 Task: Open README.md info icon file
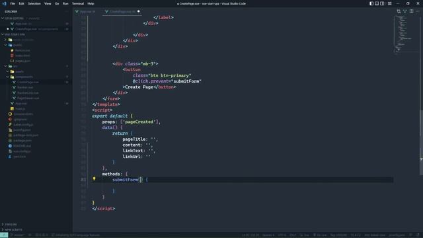[10, 146]
